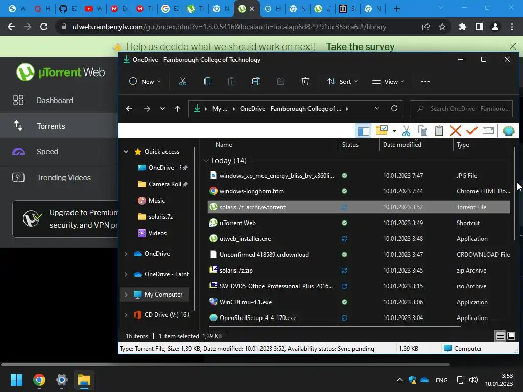Switch to details view layout icon
This screenshot has width=523, height=392.
click(500, 336)
